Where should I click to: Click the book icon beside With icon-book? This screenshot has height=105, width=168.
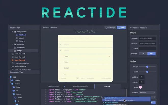pyautogui.click(x=13, y=66)
